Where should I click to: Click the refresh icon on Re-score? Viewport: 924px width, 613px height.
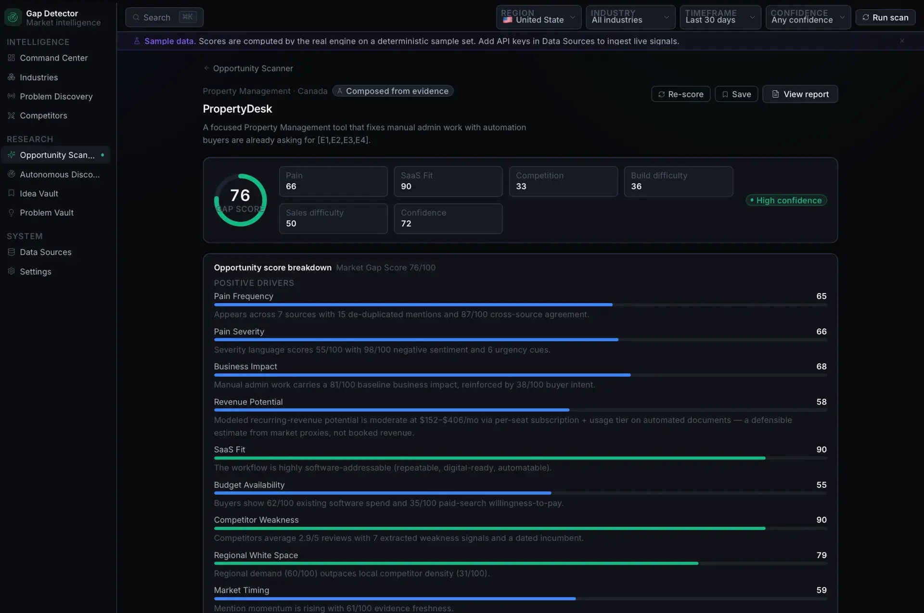pos(662,94)
